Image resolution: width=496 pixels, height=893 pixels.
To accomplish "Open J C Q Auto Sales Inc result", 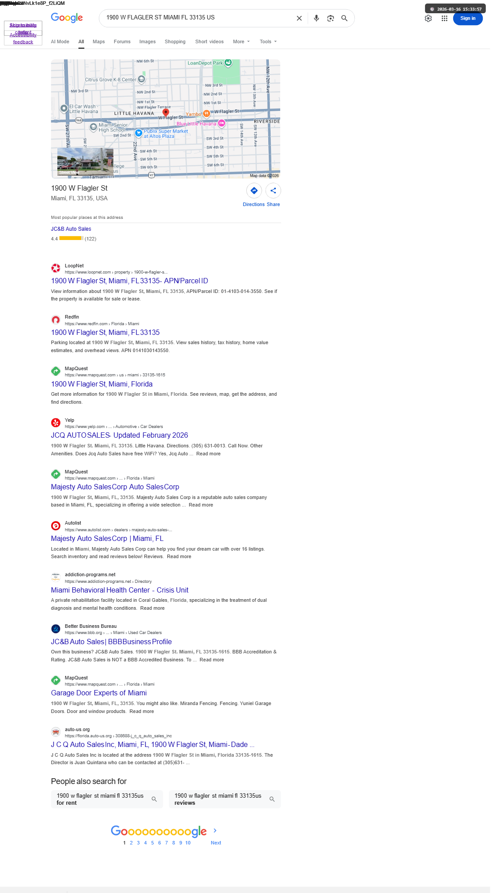I will coord(153,744).
